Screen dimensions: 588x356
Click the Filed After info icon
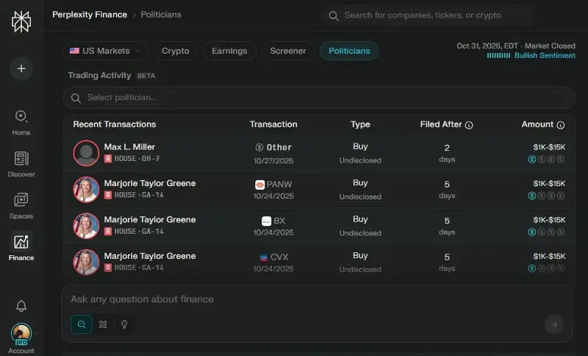(x=469, y=125)
